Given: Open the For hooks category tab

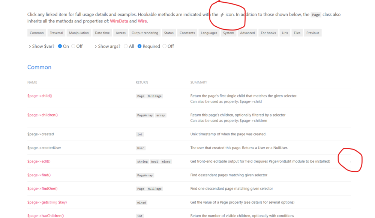Looking at the screenshot, I should click(268, 33).
